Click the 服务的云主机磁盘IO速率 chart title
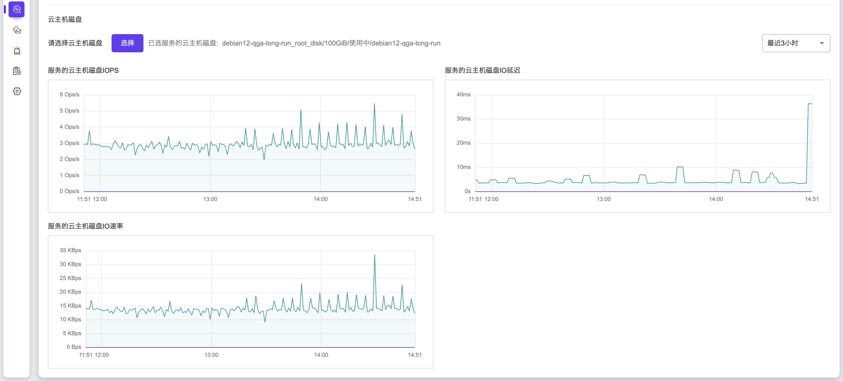 (x=85, y=226)
